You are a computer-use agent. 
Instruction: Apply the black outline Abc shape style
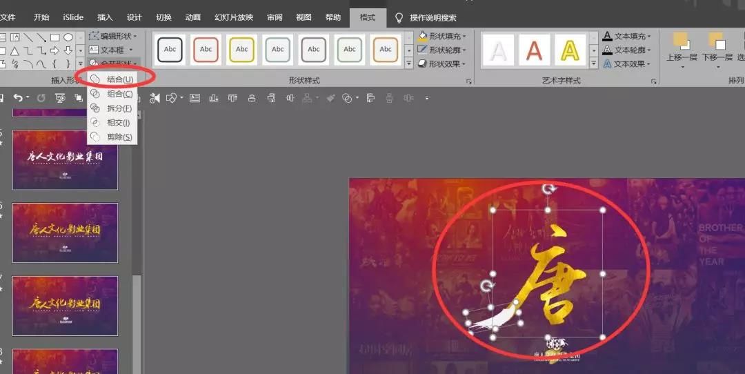(170, 50)
